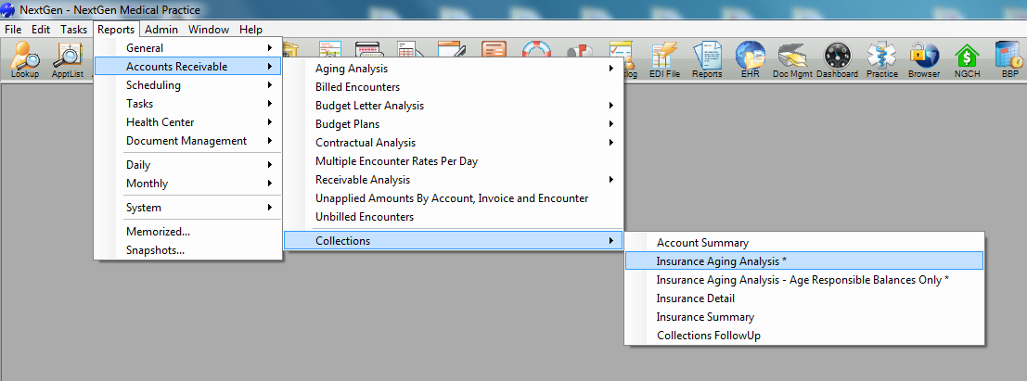Open the Lookup toolbar icon
This screenshot has height=381, width=1027.
(x=25, y=59)
